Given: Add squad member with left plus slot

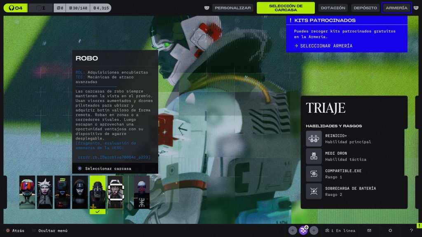Looking at the screenshot, I should (293, 230).
